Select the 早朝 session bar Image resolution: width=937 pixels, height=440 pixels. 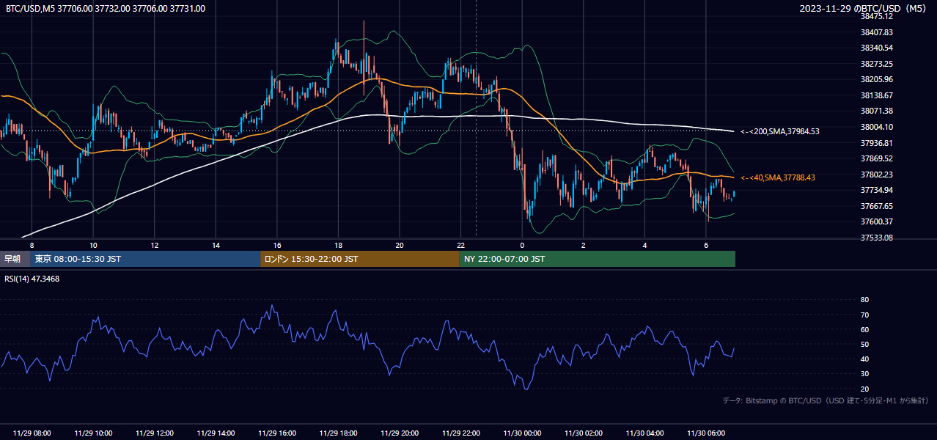coord(15,259)
